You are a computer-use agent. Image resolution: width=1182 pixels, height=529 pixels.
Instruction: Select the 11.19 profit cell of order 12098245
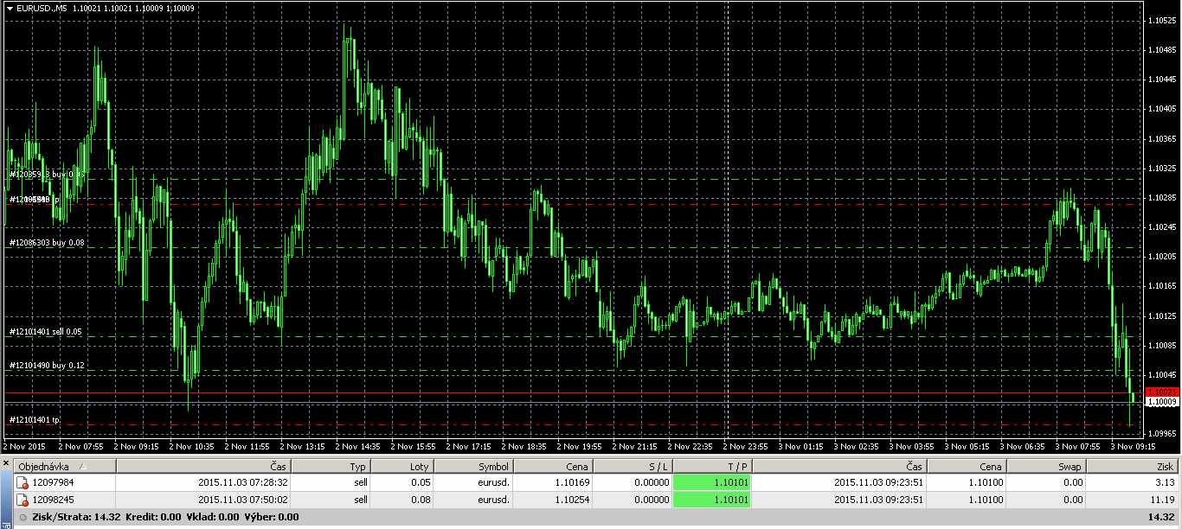point(1134,500)
